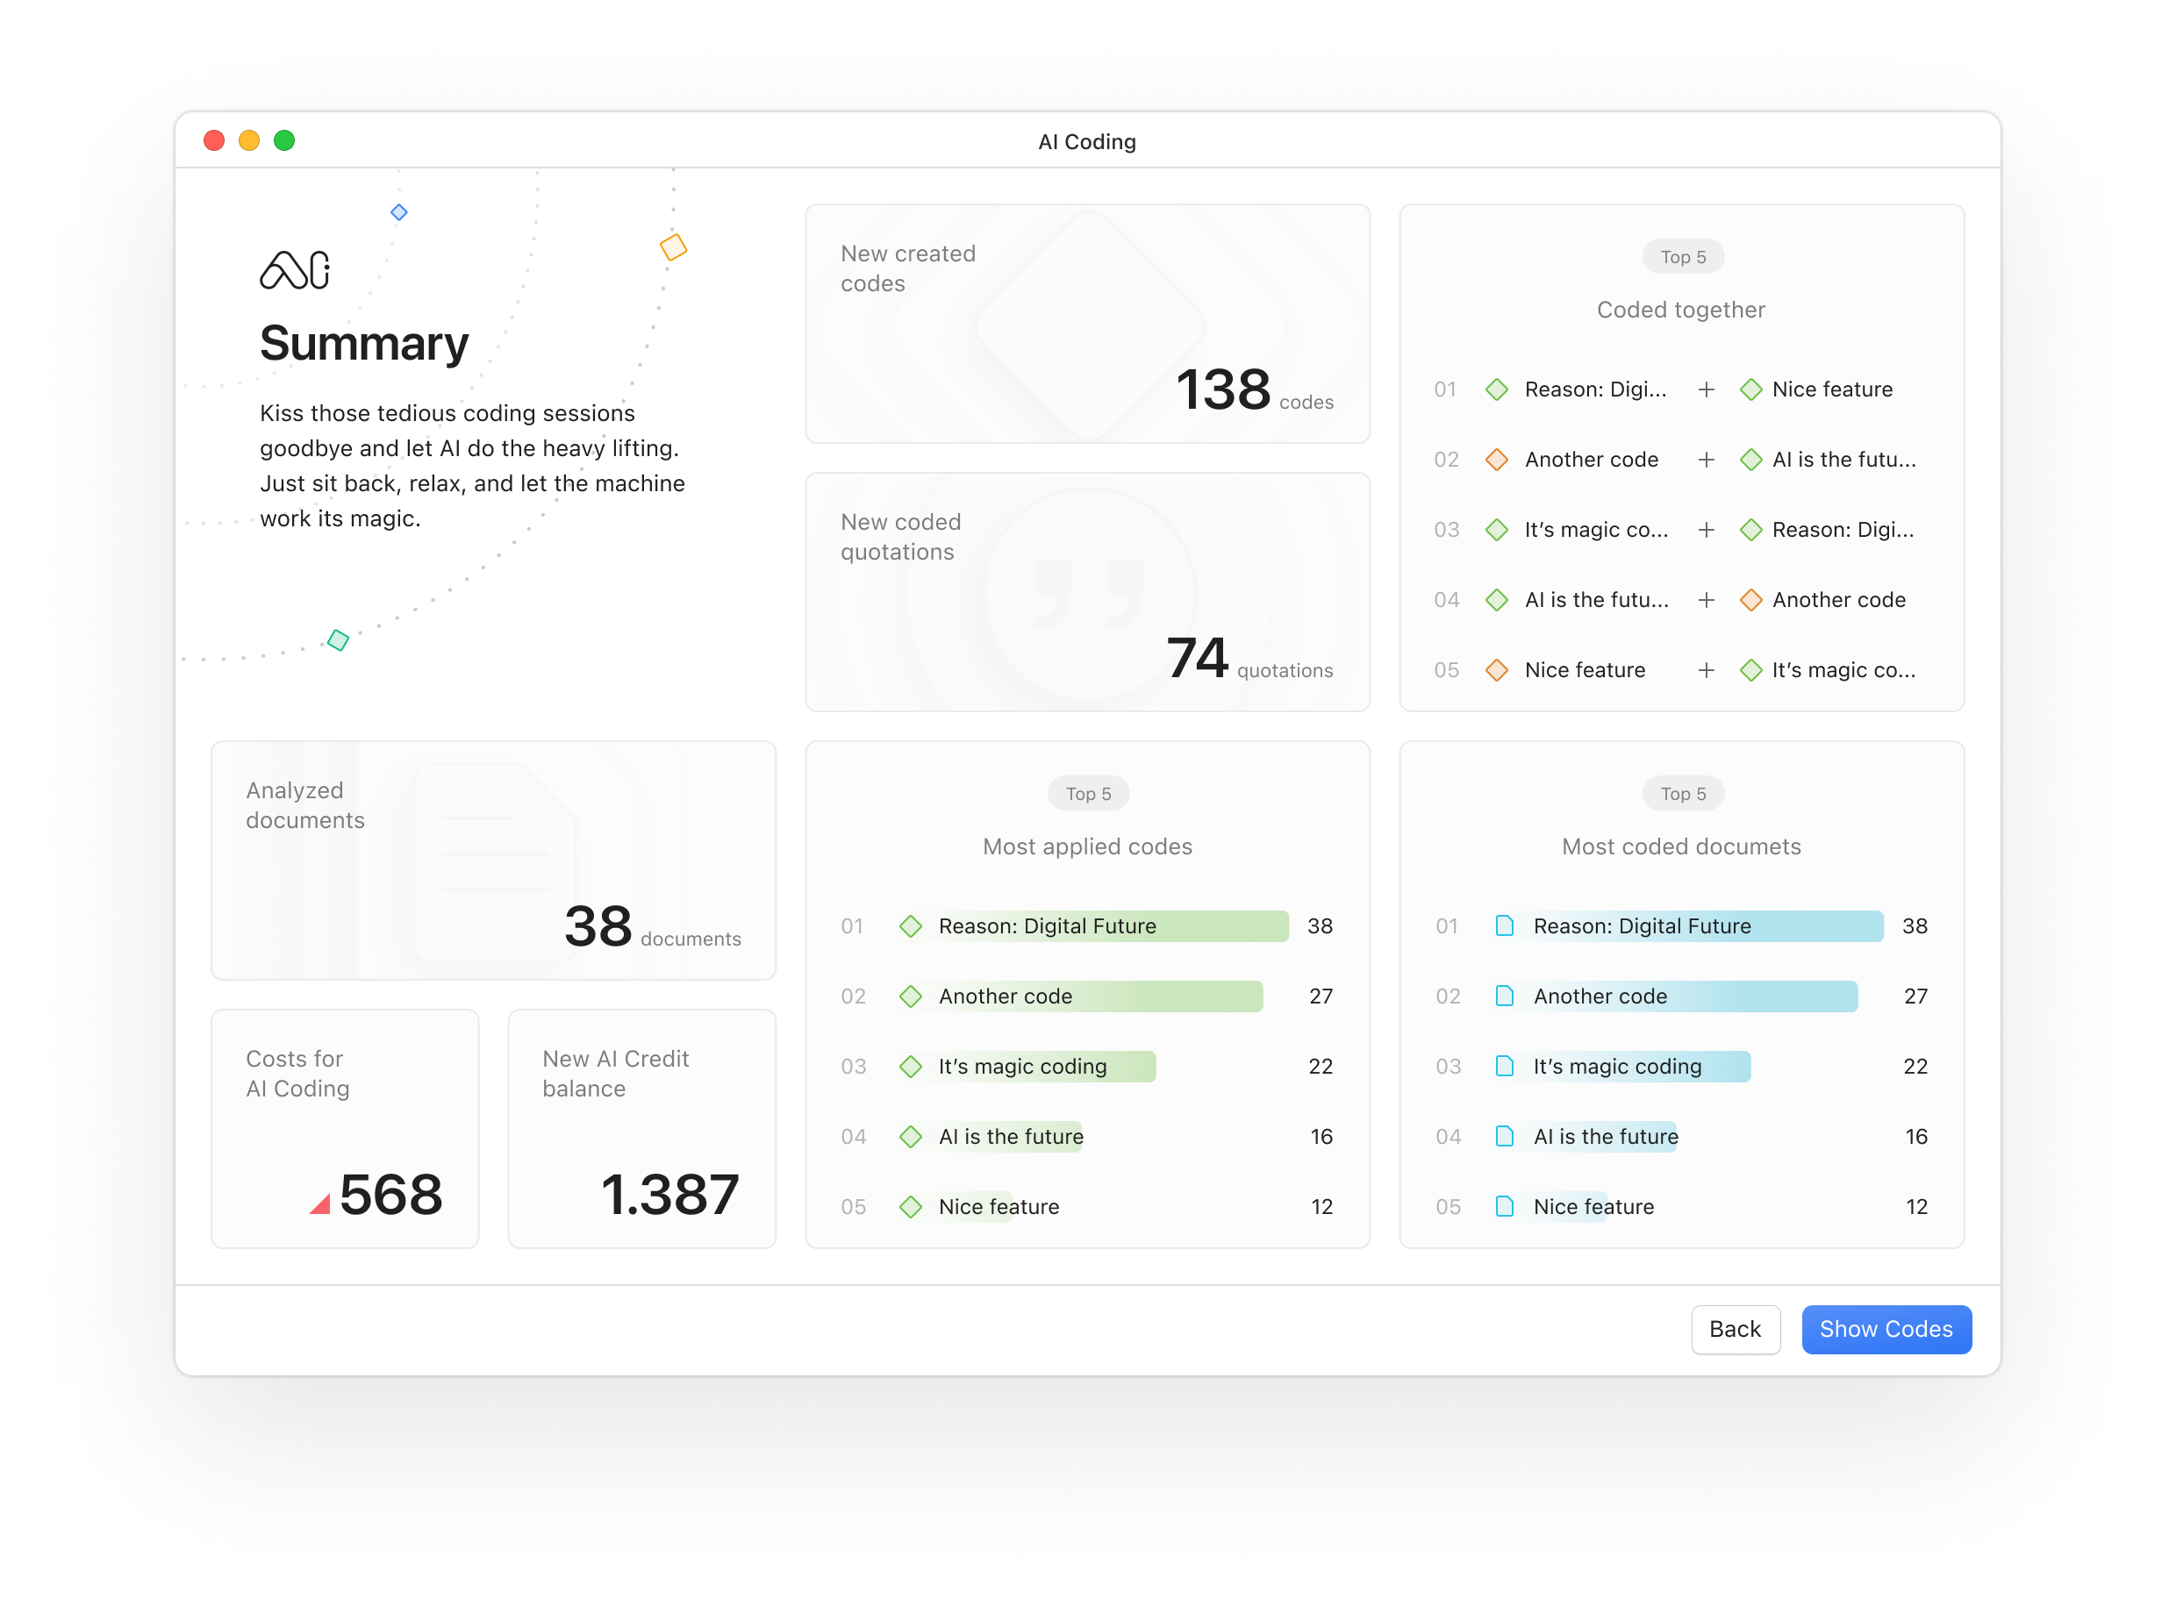Click the AI logo above Summary
2176x1614 pixels.
(295, 271)
